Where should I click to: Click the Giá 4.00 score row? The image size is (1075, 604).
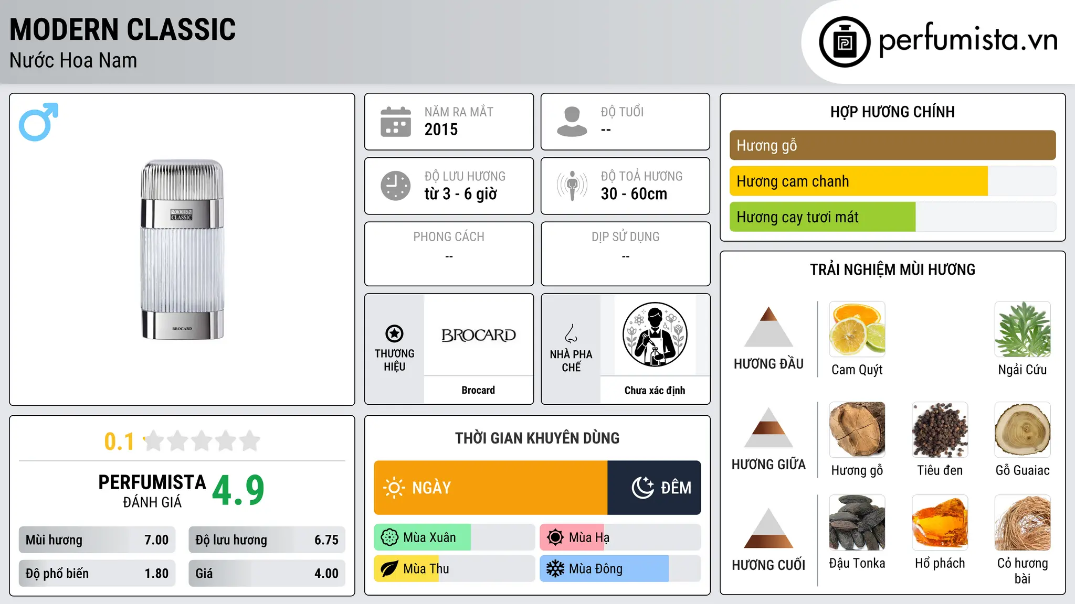click(x=267, y=574)
